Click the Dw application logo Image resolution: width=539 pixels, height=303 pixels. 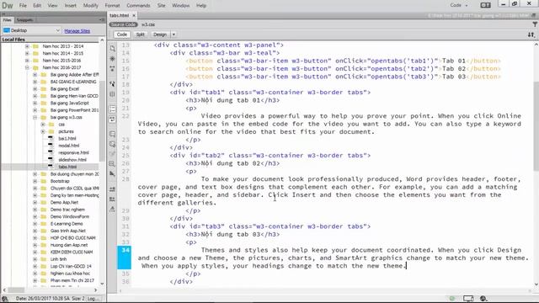click(8, 5)
